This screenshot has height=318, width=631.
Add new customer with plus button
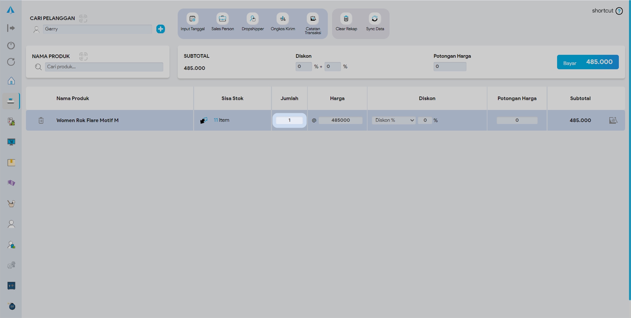[x=161, y=29]
